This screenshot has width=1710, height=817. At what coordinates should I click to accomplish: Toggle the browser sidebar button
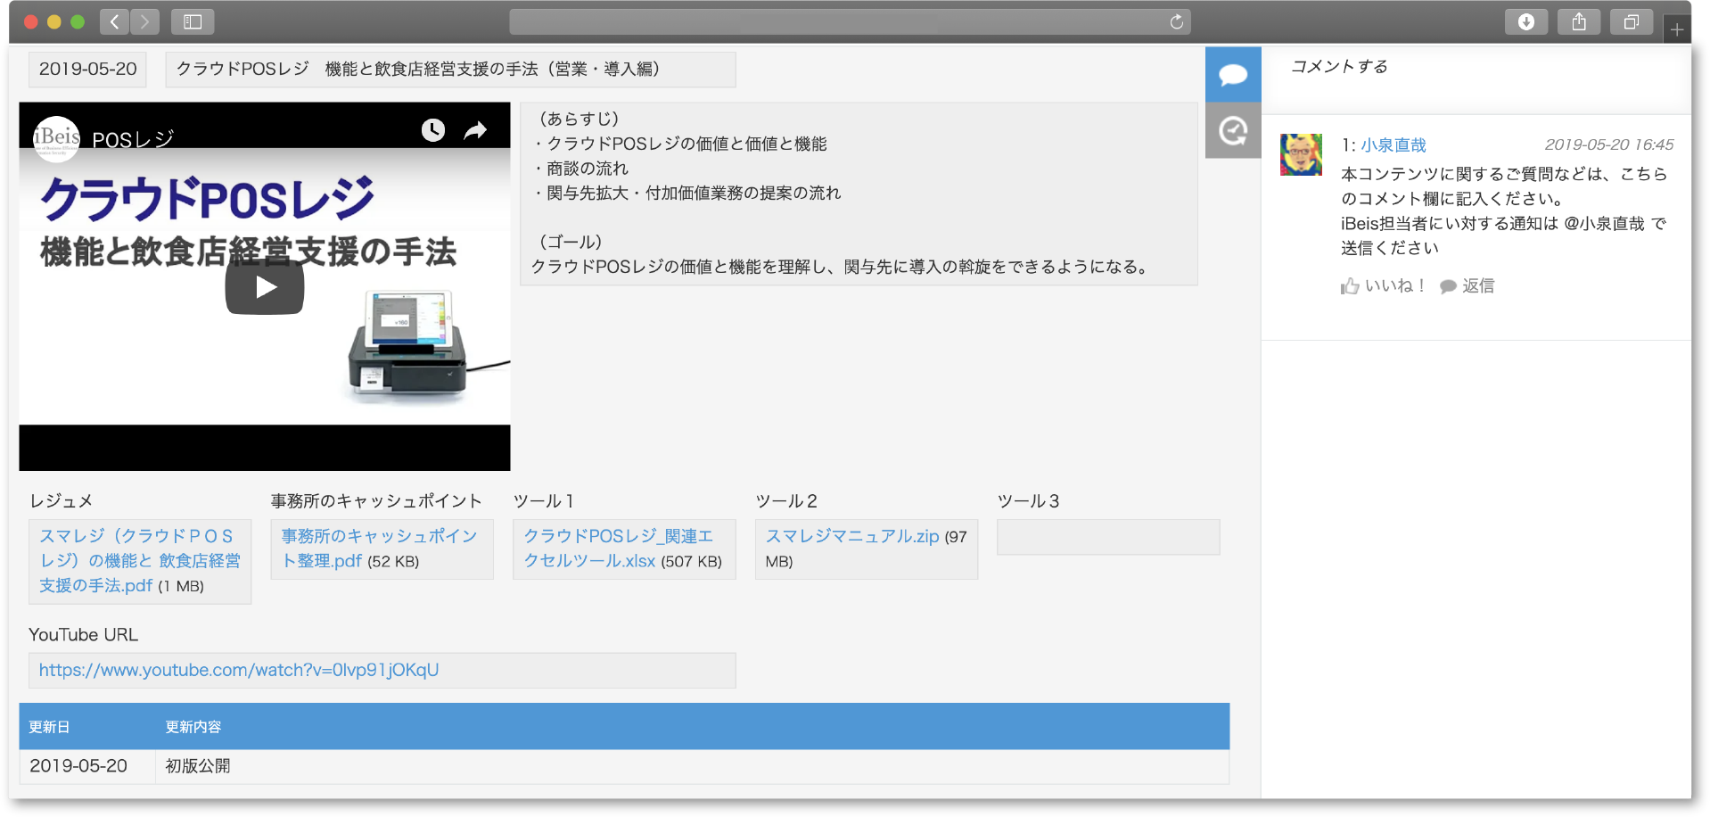click(x=193, y=22)
